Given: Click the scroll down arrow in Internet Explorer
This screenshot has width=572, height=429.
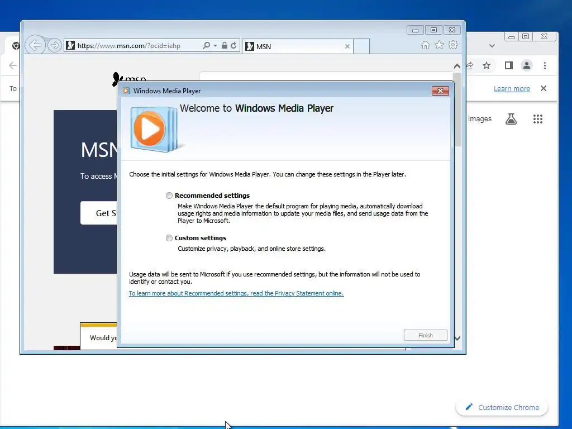Looking at the screenshot, I should tap(457, 338).
